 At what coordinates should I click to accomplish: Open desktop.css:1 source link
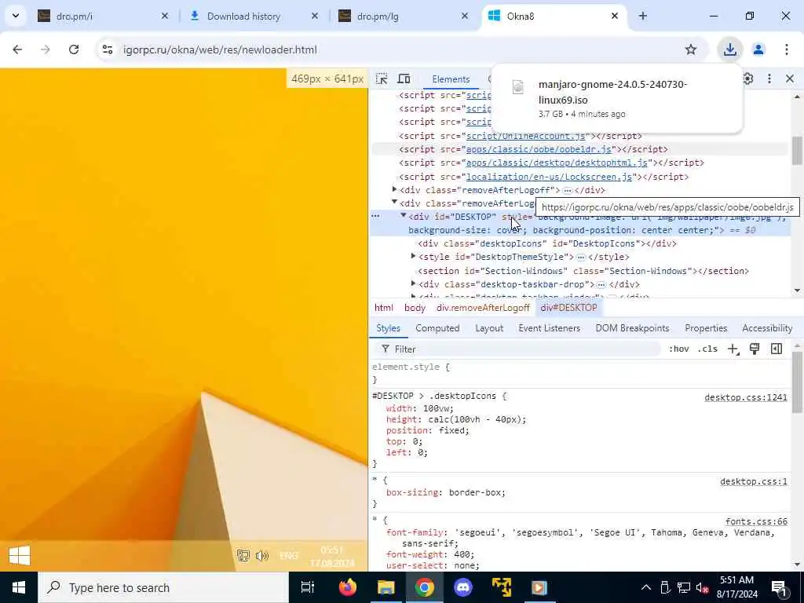tap(753, 481)
